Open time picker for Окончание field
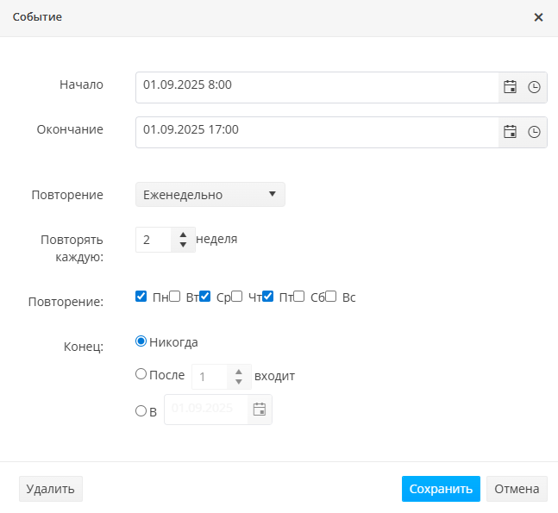Viewport: 558px width, 513px height. tap(534, 132)
